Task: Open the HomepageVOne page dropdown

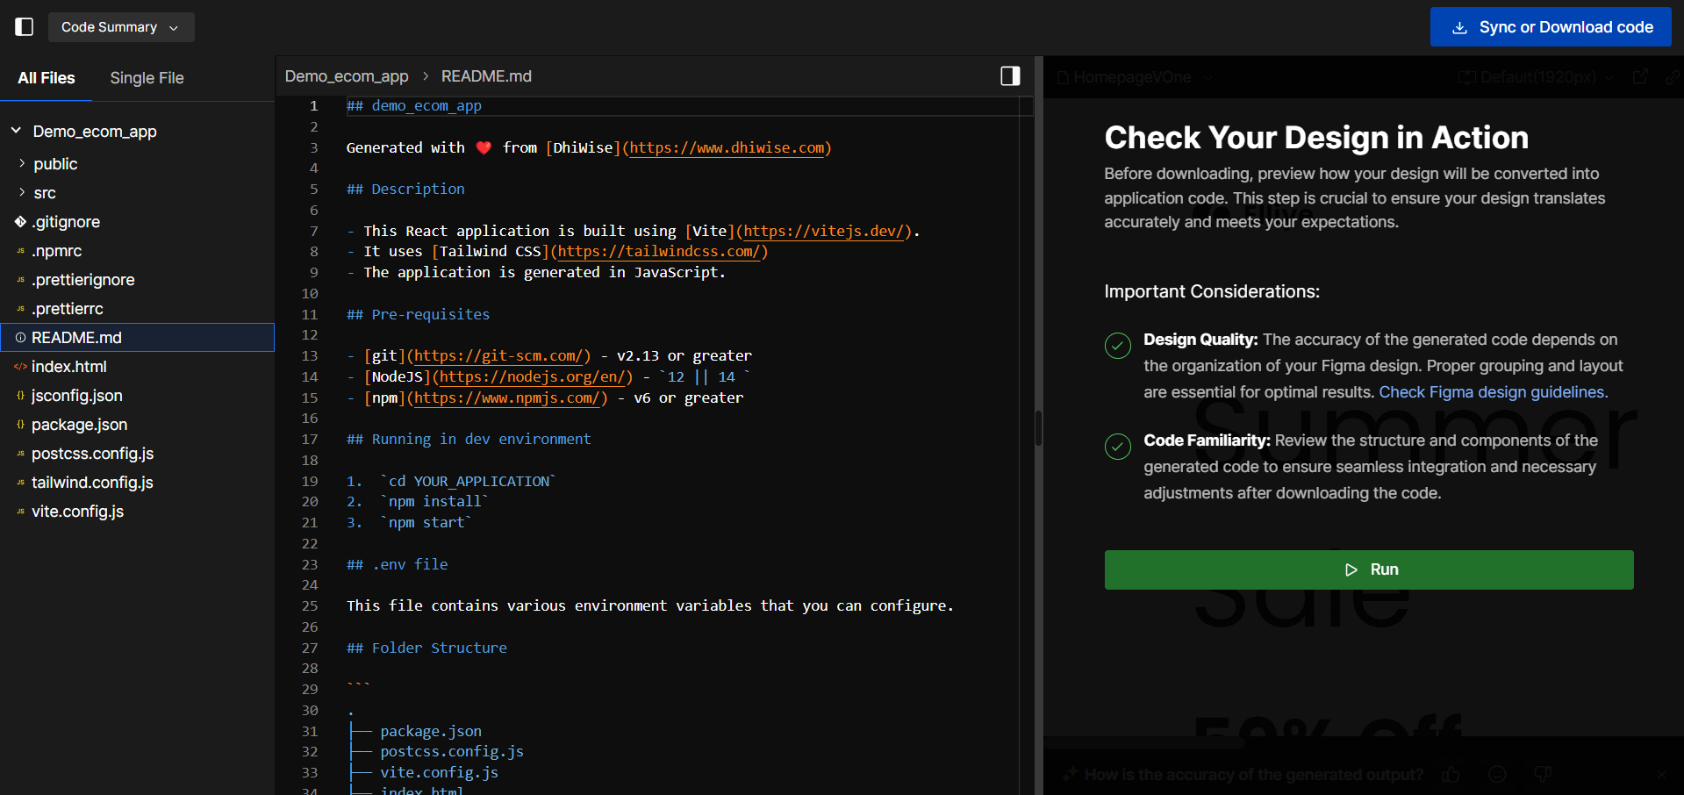Action: coord(1134,77)
